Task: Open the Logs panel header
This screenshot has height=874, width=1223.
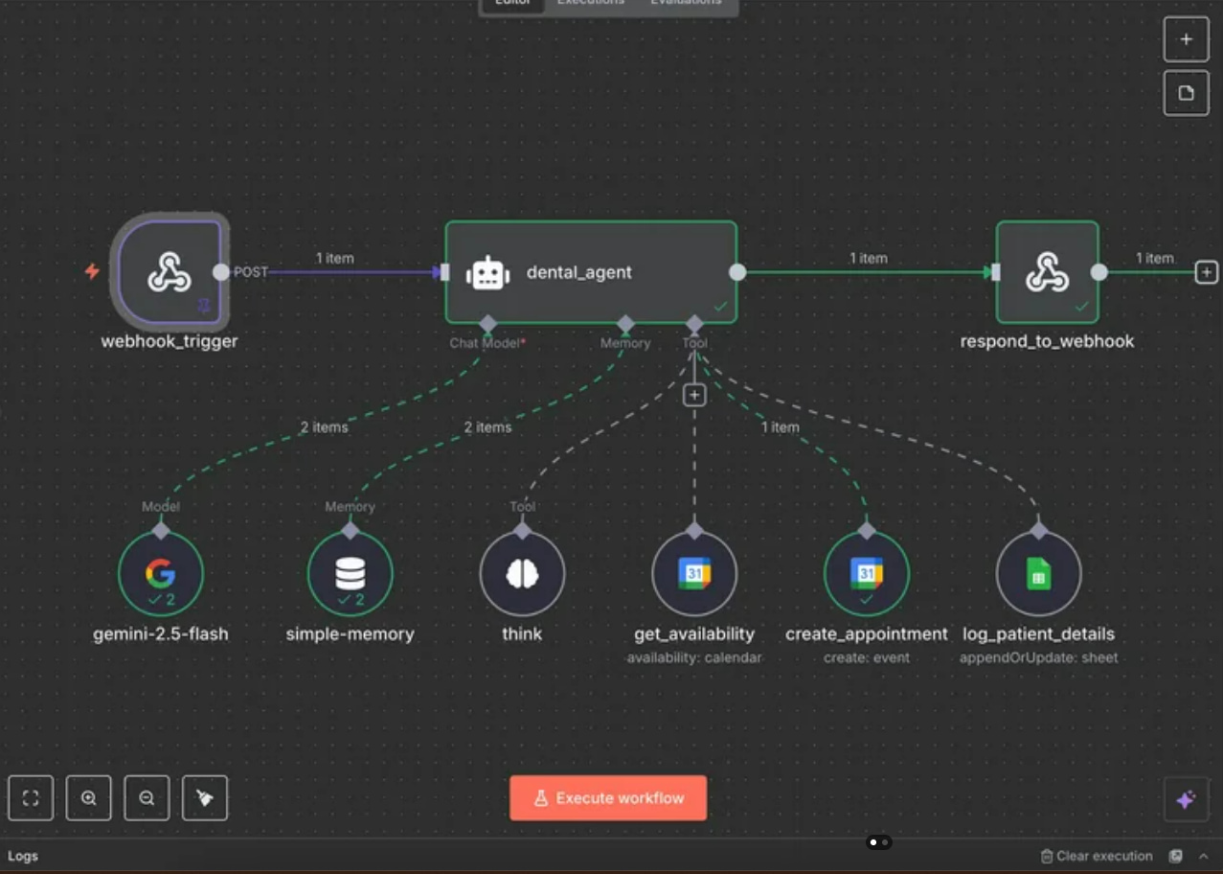Action: tap(23, 856)
